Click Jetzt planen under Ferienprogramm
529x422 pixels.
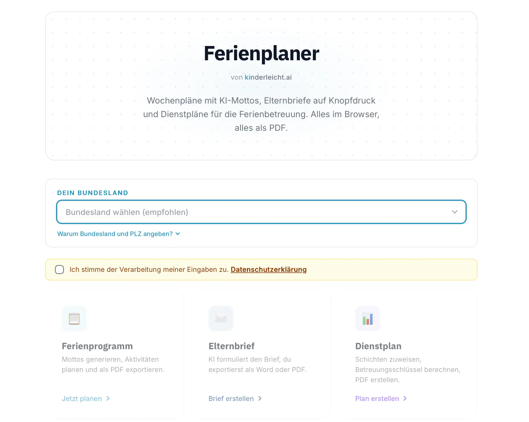pos(82,399)
